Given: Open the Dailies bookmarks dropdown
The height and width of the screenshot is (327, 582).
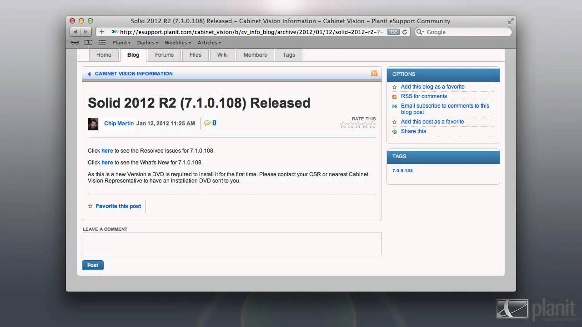Looking at the screenshot, I should click(x=148, y=43).
